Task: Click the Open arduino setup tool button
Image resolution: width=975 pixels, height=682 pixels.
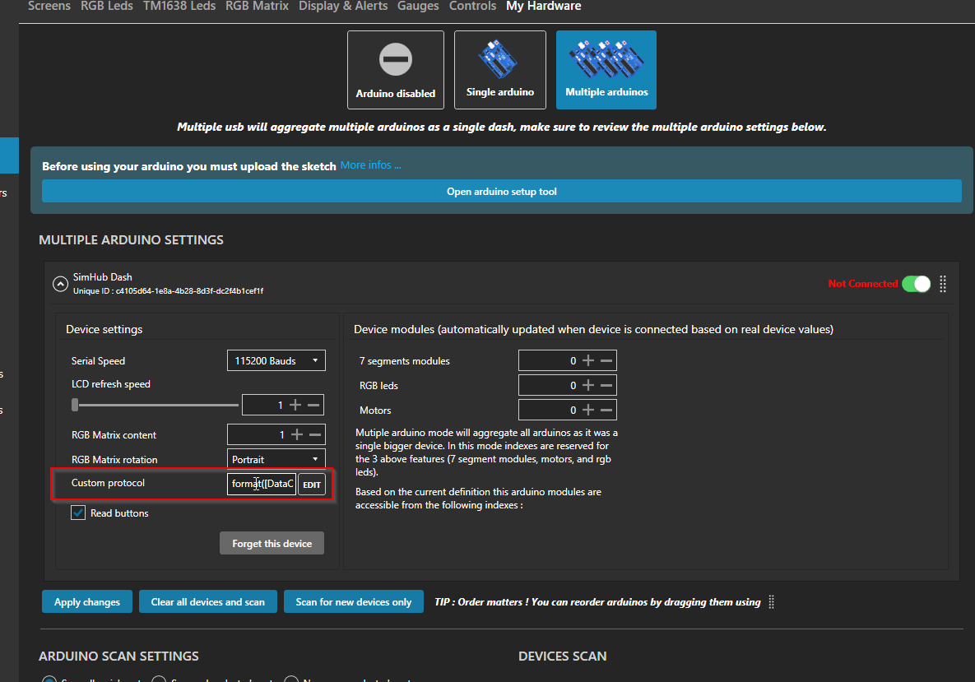Action: point(501,191)
